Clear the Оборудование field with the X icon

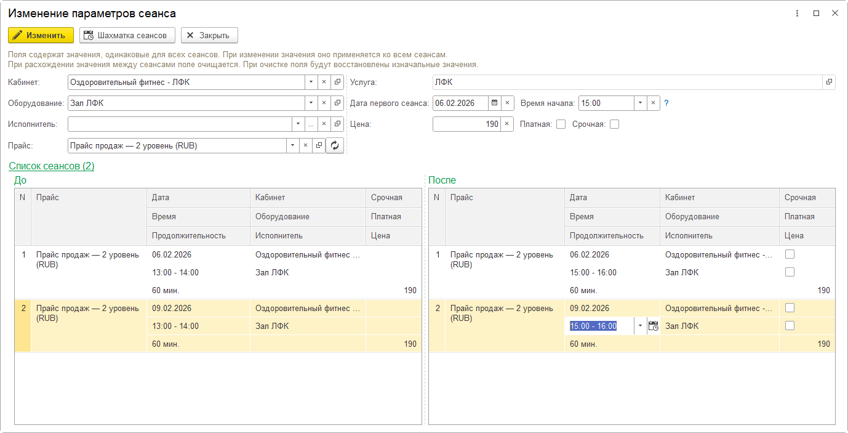[x=324, y=103]
